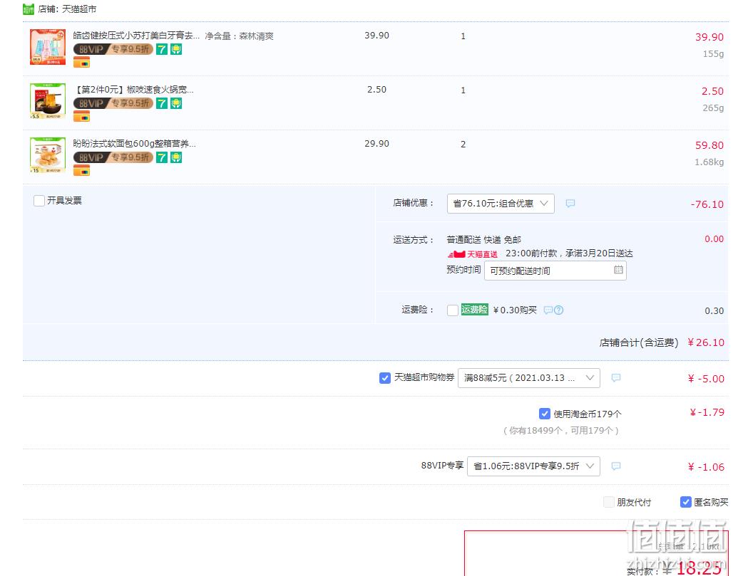Click the credit card icon under the 盼盼 bread item
The image size is (733, 576).
pos(81,171)
